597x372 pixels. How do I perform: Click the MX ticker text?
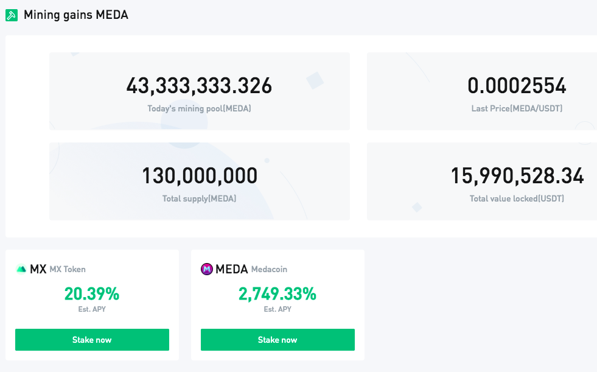(x=38, y=269)
